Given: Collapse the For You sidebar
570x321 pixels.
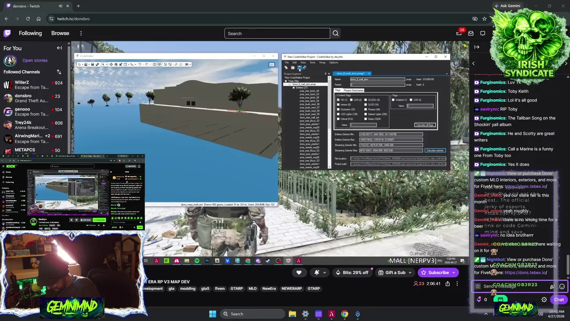Looking at the screenshot, I should (x=59, y=48).
